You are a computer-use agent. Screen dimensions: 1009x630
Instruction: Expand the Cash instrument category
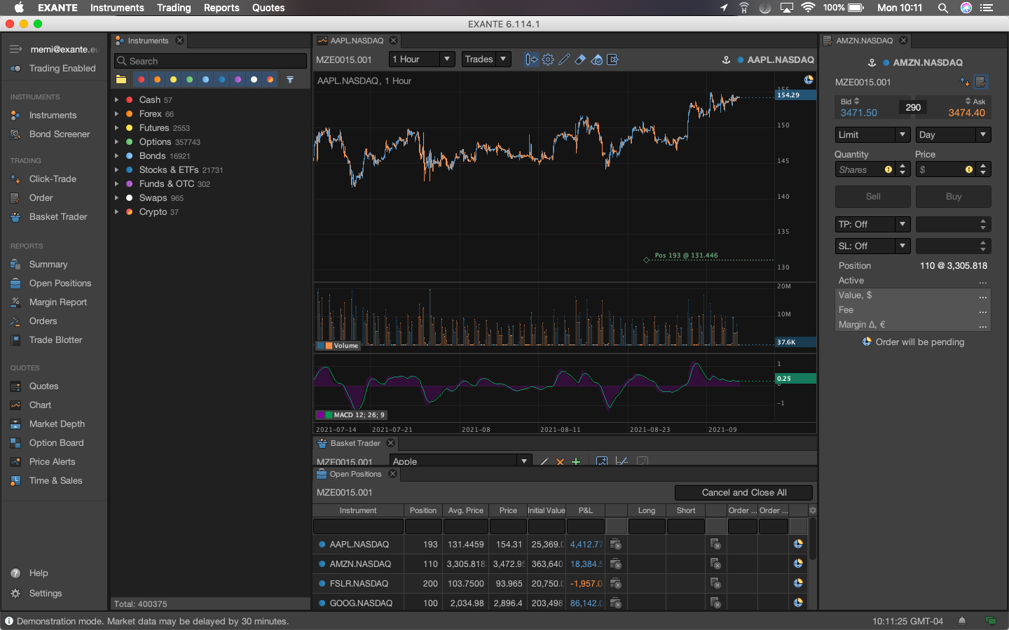[x=116, y=100]
